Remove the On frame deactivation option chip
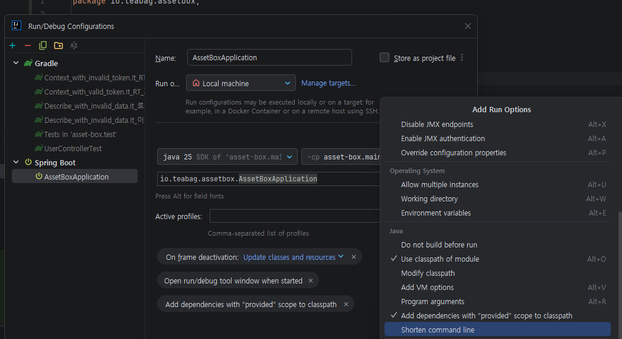622x339 pixels. (x=354, y=257)
